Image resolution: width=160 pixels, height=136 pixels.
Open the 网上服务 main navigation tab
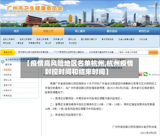(x=80, y=31)
